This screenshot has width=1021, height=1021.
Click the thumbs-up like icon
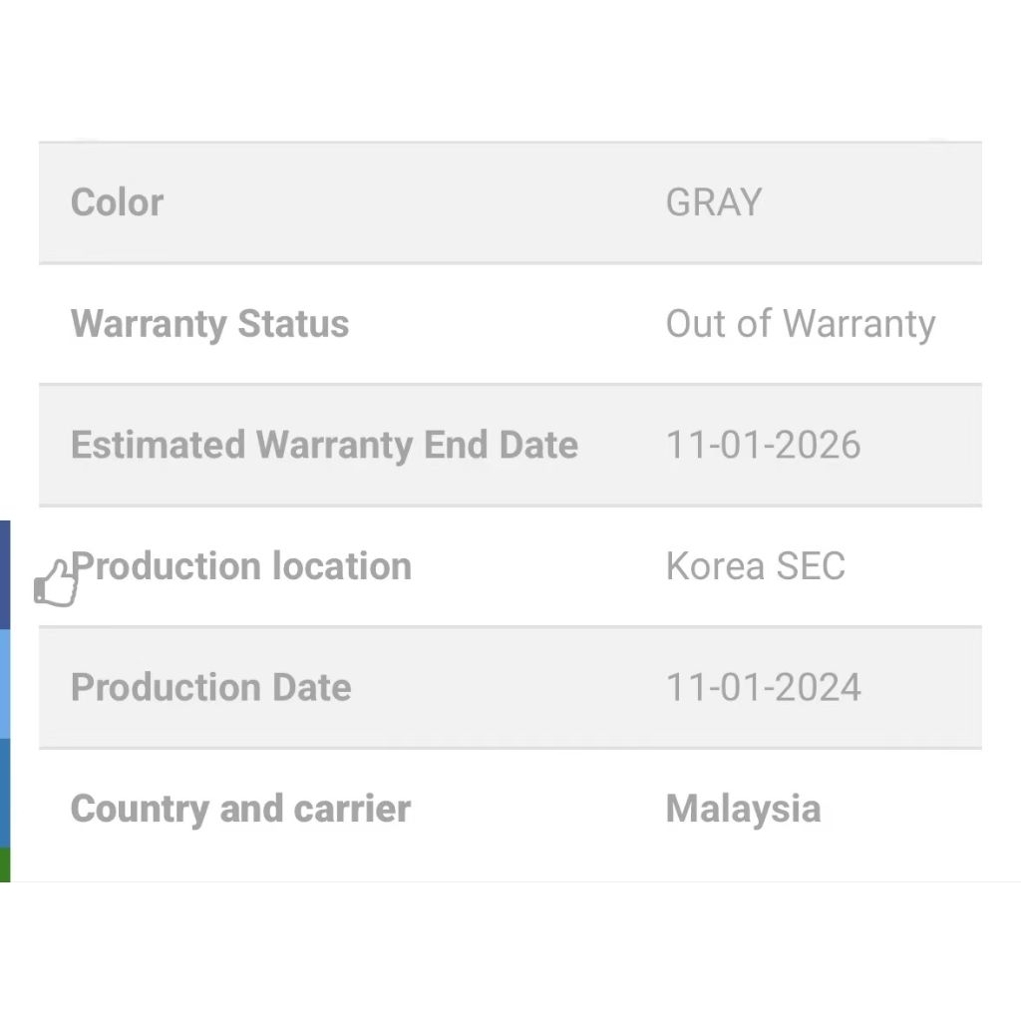click(x=56, y=583)
